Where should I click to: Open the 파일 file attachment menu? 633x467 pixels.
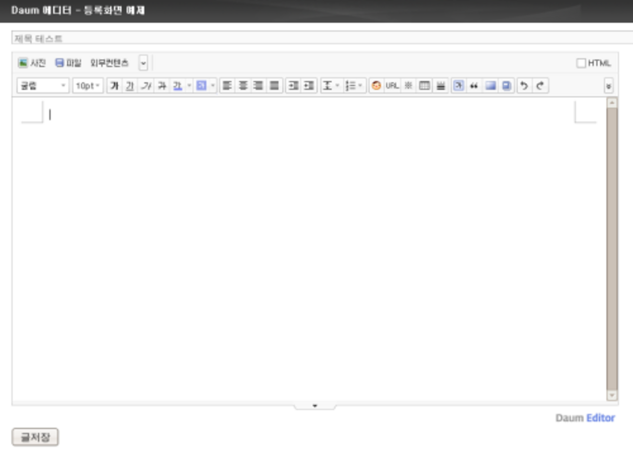(x=68, y=63)
